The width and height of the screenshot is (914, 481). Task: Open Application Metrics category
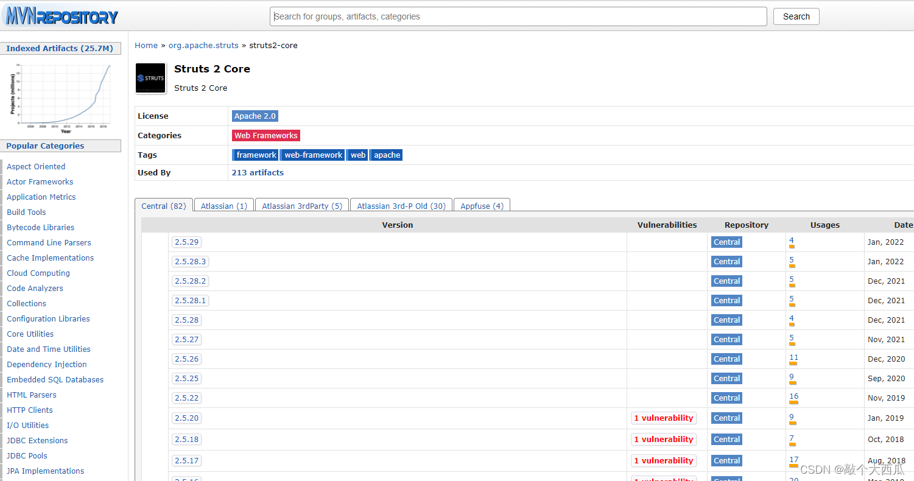point(41,197)
